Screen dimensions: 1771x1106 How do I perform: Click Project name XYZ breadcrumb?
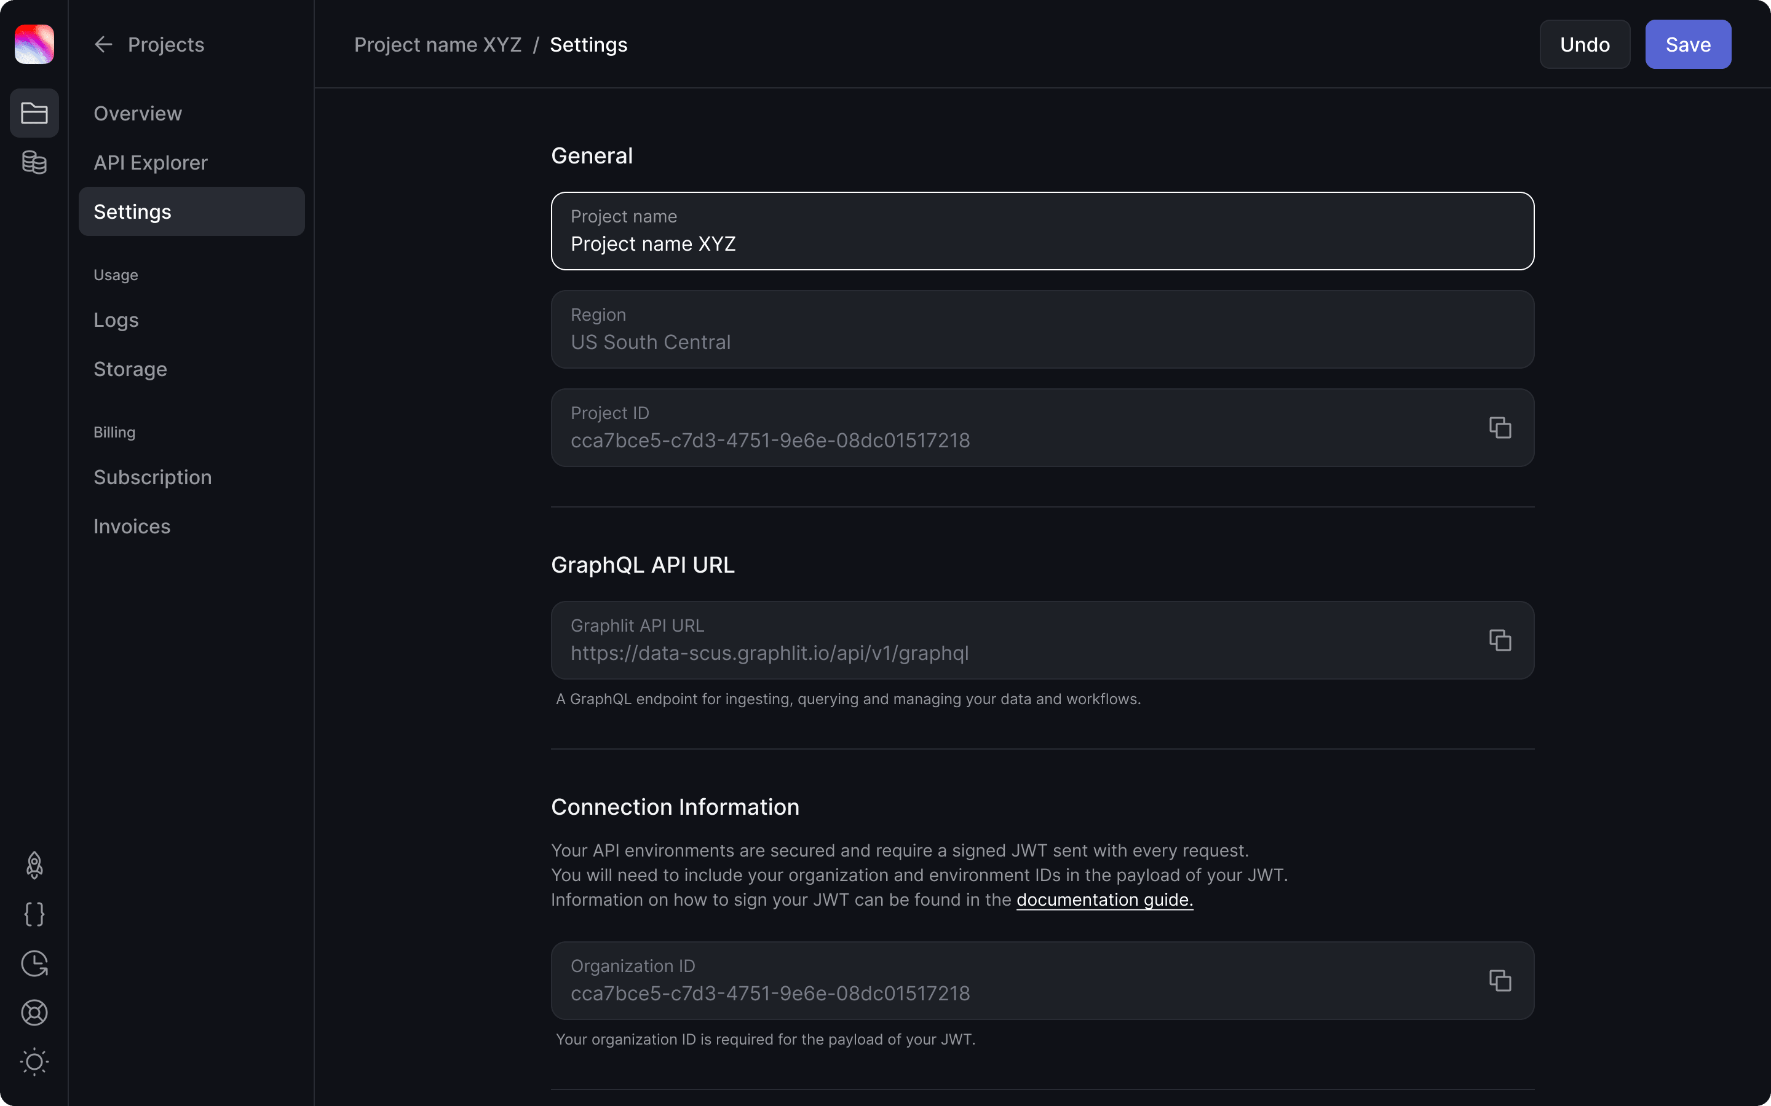tap(438, 45)
